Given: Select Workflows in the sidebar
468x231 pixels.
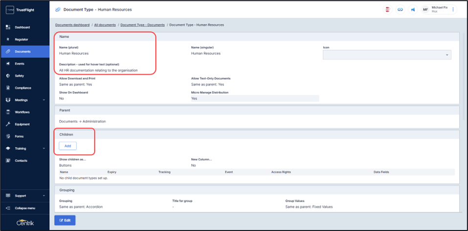Looking at the screenshot, I should (22, 112).
